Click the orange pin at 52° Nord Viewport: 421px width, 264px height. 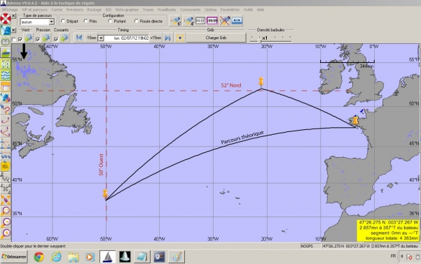point(261,82)
